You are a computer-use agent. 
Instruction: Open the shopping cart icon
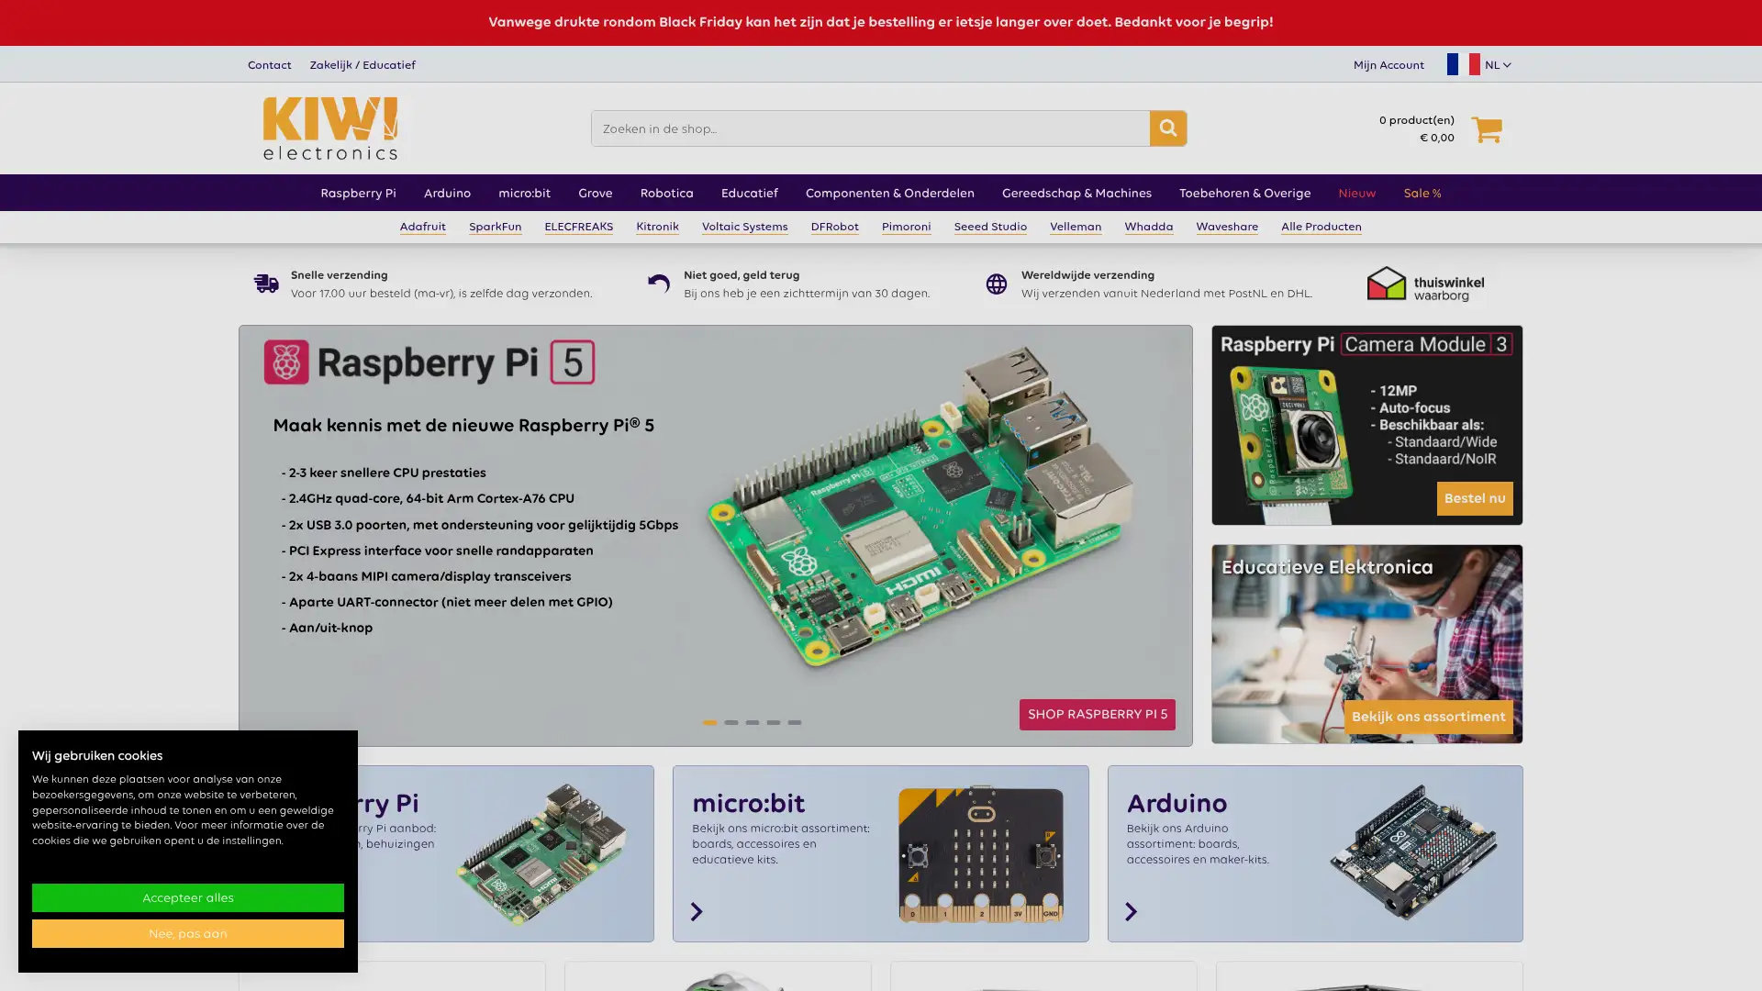(1487, 129)
